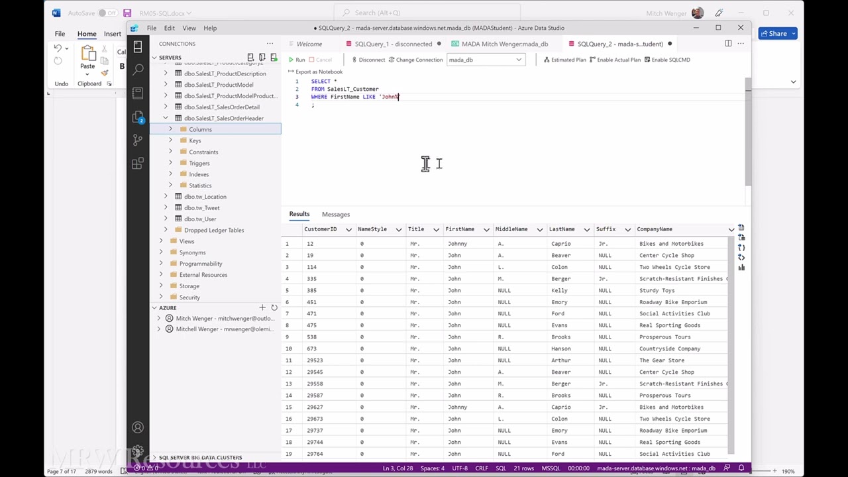The width and height of the screenshot is (848, 477).
Task: Open the Accounts icon in activity bar
Action: coord(138,427)
